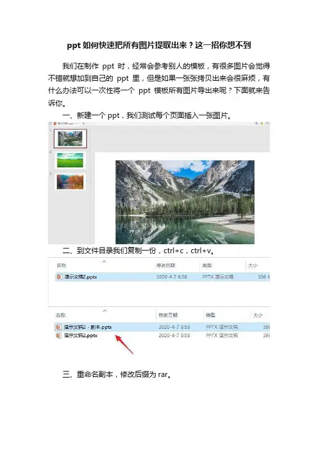Viewport: 318px width, 450px height.
Task: Click the pptx file icon in the upper file list
Action: tap(60, 277)
